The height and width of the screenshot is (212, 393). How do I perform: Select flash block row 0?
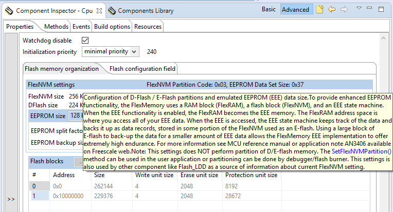coord(39,186)
